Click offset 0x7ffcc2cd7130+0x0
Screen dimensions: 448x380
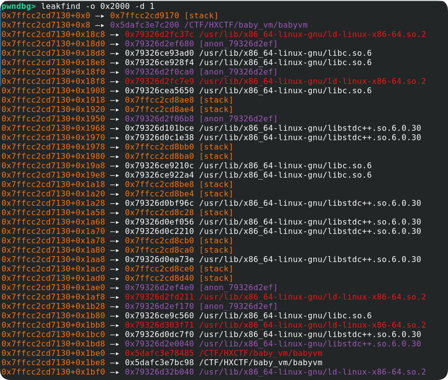(x=46, y=15)
